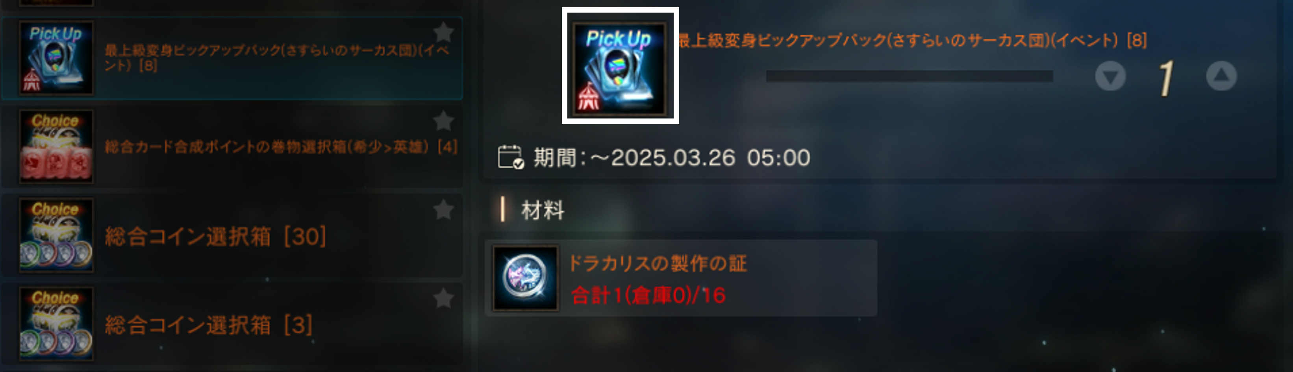1293x372 pixels.
Task: Toggle favorite star on card synthesis scroll box
Action: (x=443, y=121)
